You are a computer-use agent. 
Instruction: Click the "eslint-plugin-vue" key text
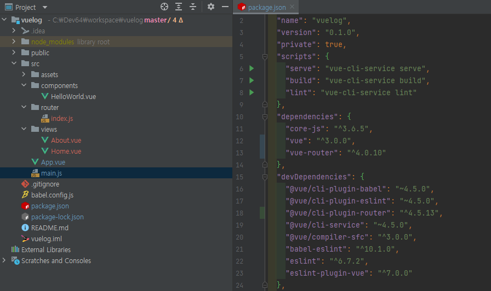[327, 273]
